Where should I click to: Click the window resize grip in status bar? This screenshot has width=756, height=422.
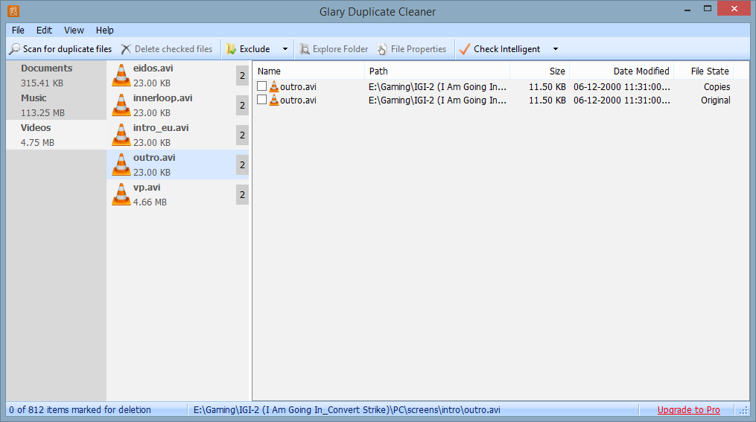coord(744,410)
